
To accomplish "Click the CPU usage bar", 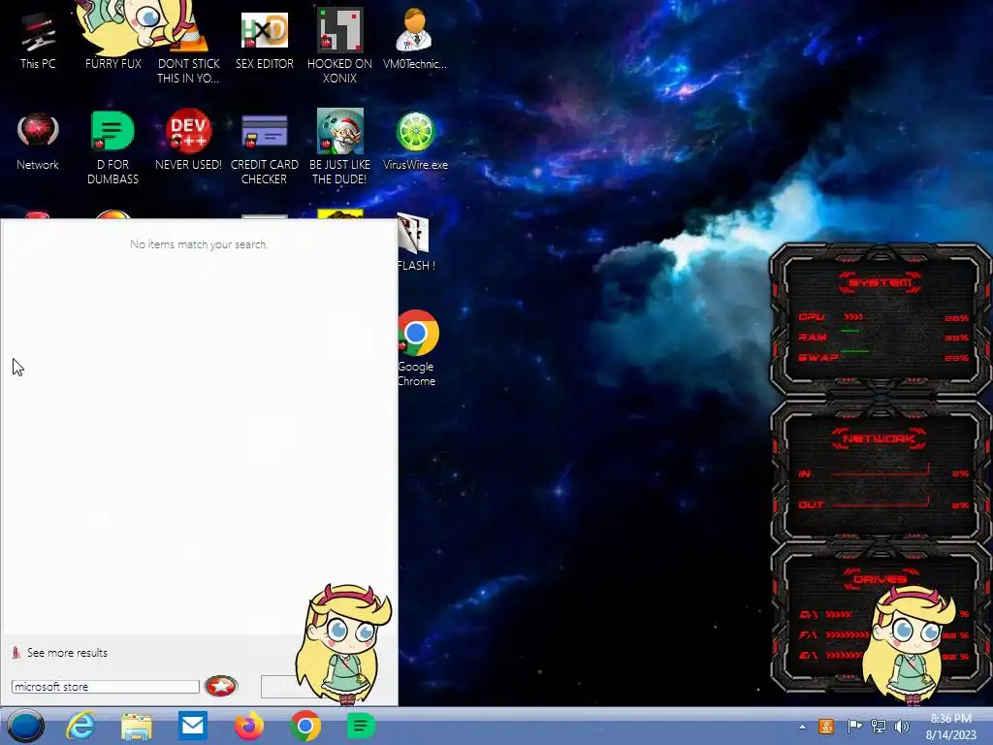I will [x=853, y=317].
